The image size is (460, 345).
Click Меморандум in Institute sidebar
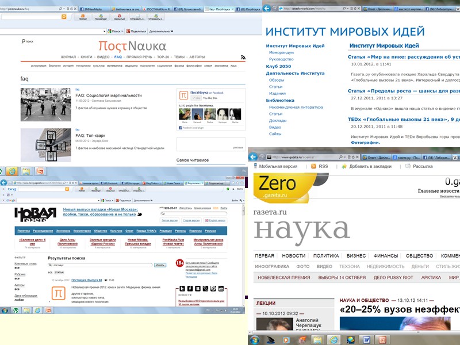[x=281, y=52]
